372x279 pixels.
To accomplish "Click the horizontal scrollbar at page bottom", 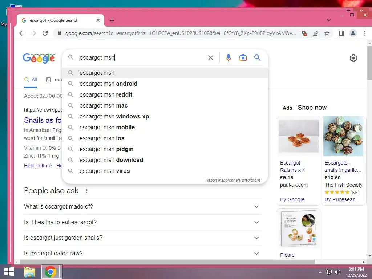I will point(167,262).
